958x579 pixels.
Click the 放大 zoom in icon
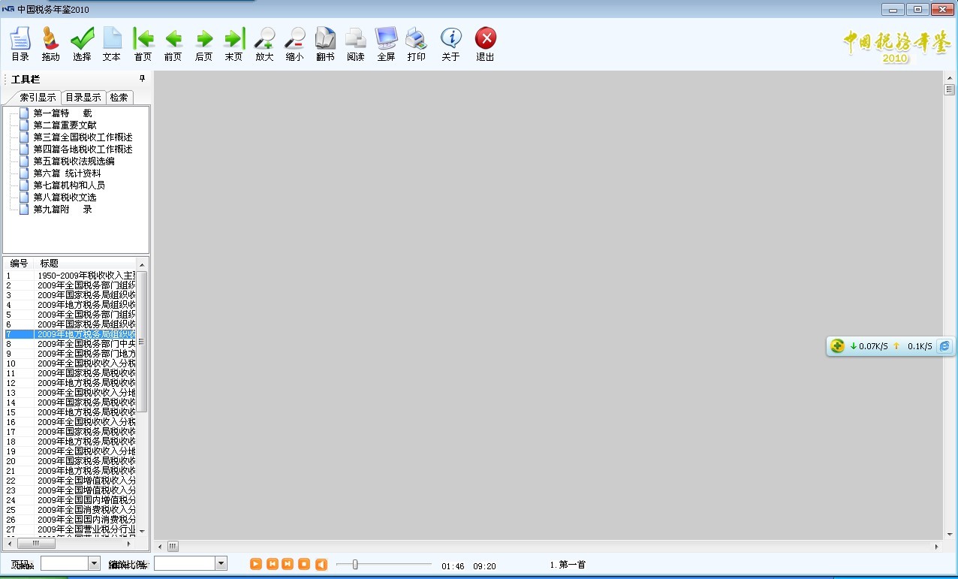(x=264, y=44)
